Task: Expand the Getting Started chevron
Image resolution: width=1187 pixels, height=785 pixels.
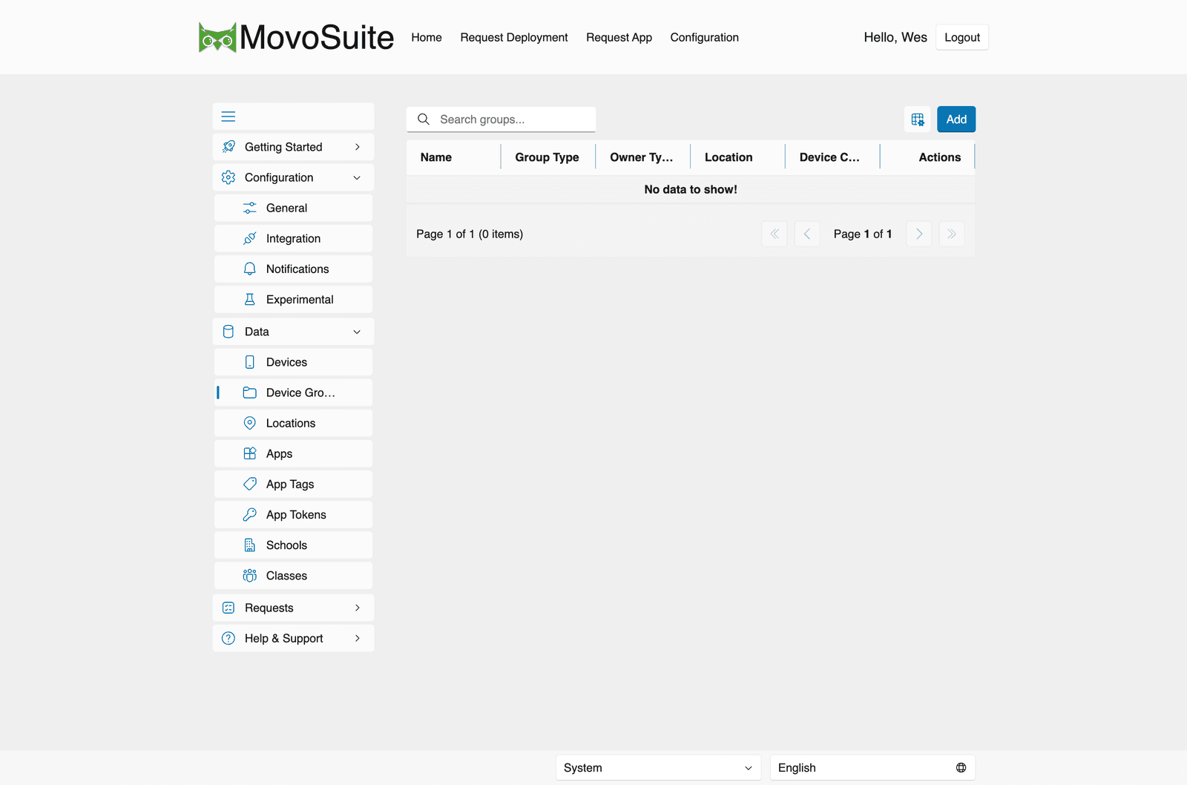Action: click(x=358, y=147)
